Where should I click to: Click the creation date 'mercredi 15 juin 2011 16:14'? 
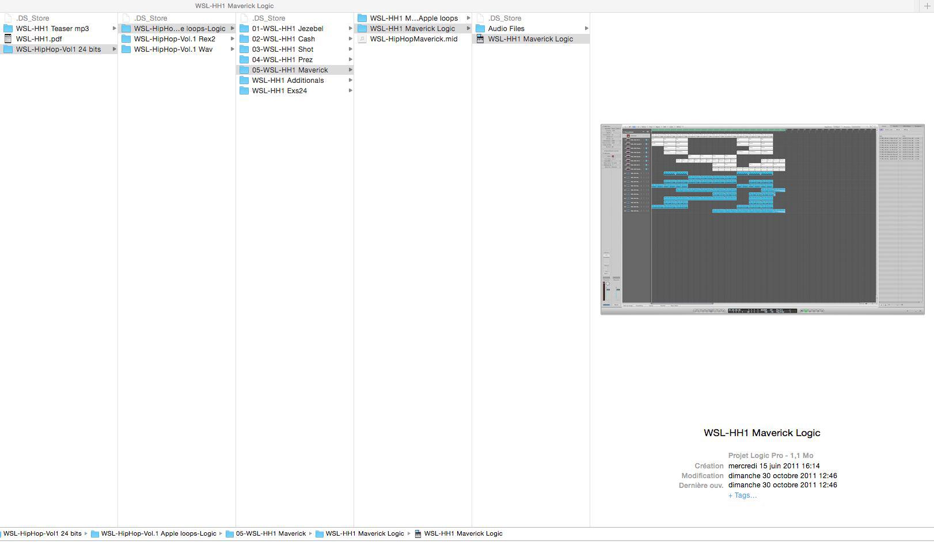774,466
